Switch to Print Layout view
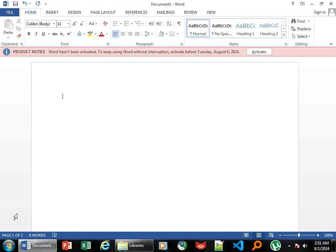Screen dimensions: 336x252 pos(259,235)
